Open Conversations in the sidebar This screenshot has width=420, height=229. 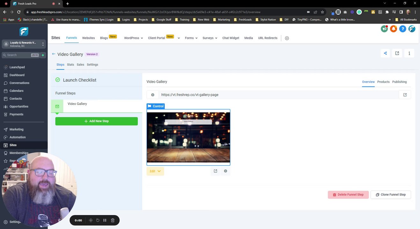[19, 83]
